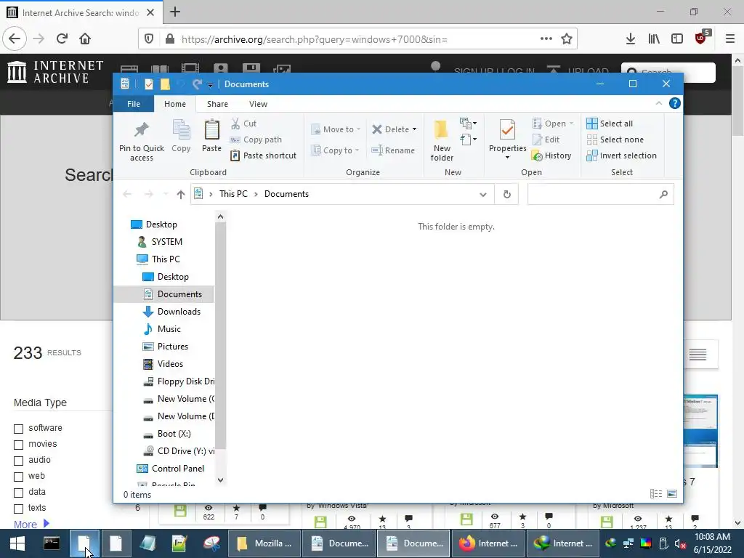Switch to the Home ribbon tab
The image size is (744, 558).
[175, 104]
